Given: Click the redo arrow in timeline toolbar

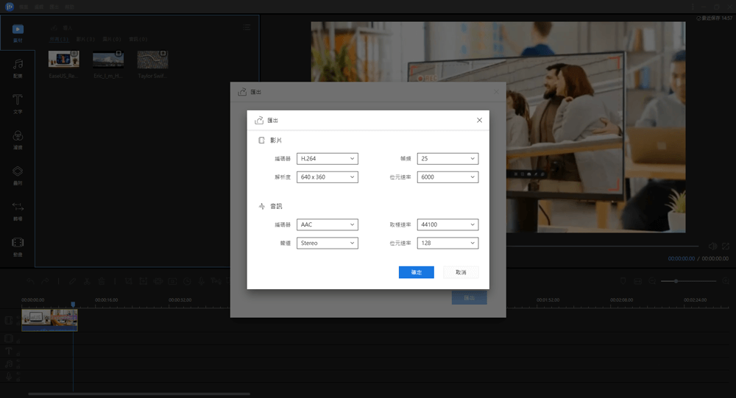Looking at the screenshot, I should click(x=45, y=281).
